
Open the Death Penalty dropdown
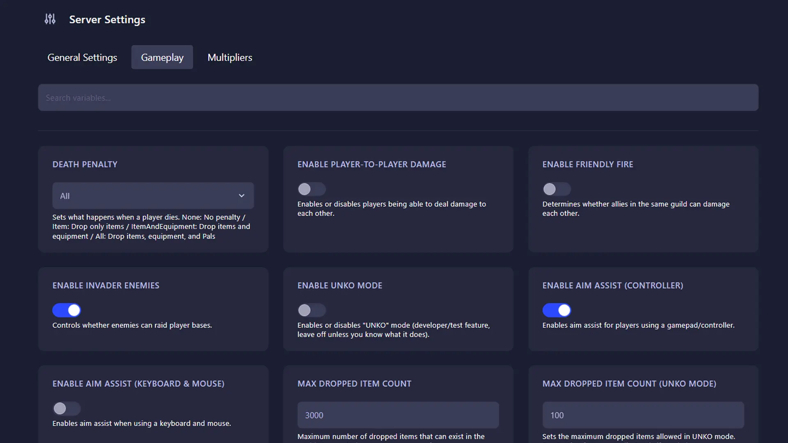point(153,196)
